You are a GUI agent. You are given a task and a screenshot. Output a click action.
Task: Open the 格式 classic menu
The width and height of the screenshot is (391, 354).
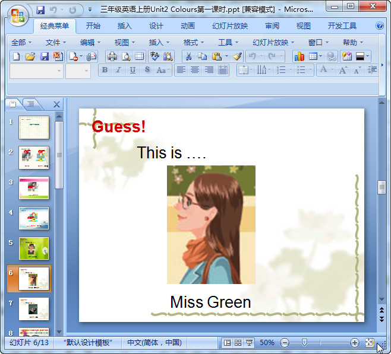pos(194,42)
